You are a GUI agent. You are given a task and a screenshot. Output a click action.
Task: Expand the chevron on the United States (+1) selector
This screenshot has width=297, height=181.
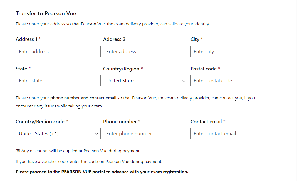[96, 134]
